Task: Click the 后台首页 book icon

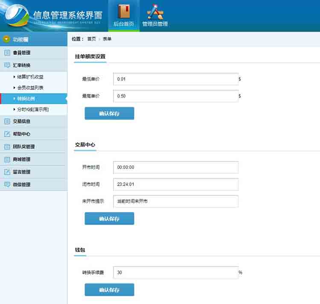Action: point(124,11)
